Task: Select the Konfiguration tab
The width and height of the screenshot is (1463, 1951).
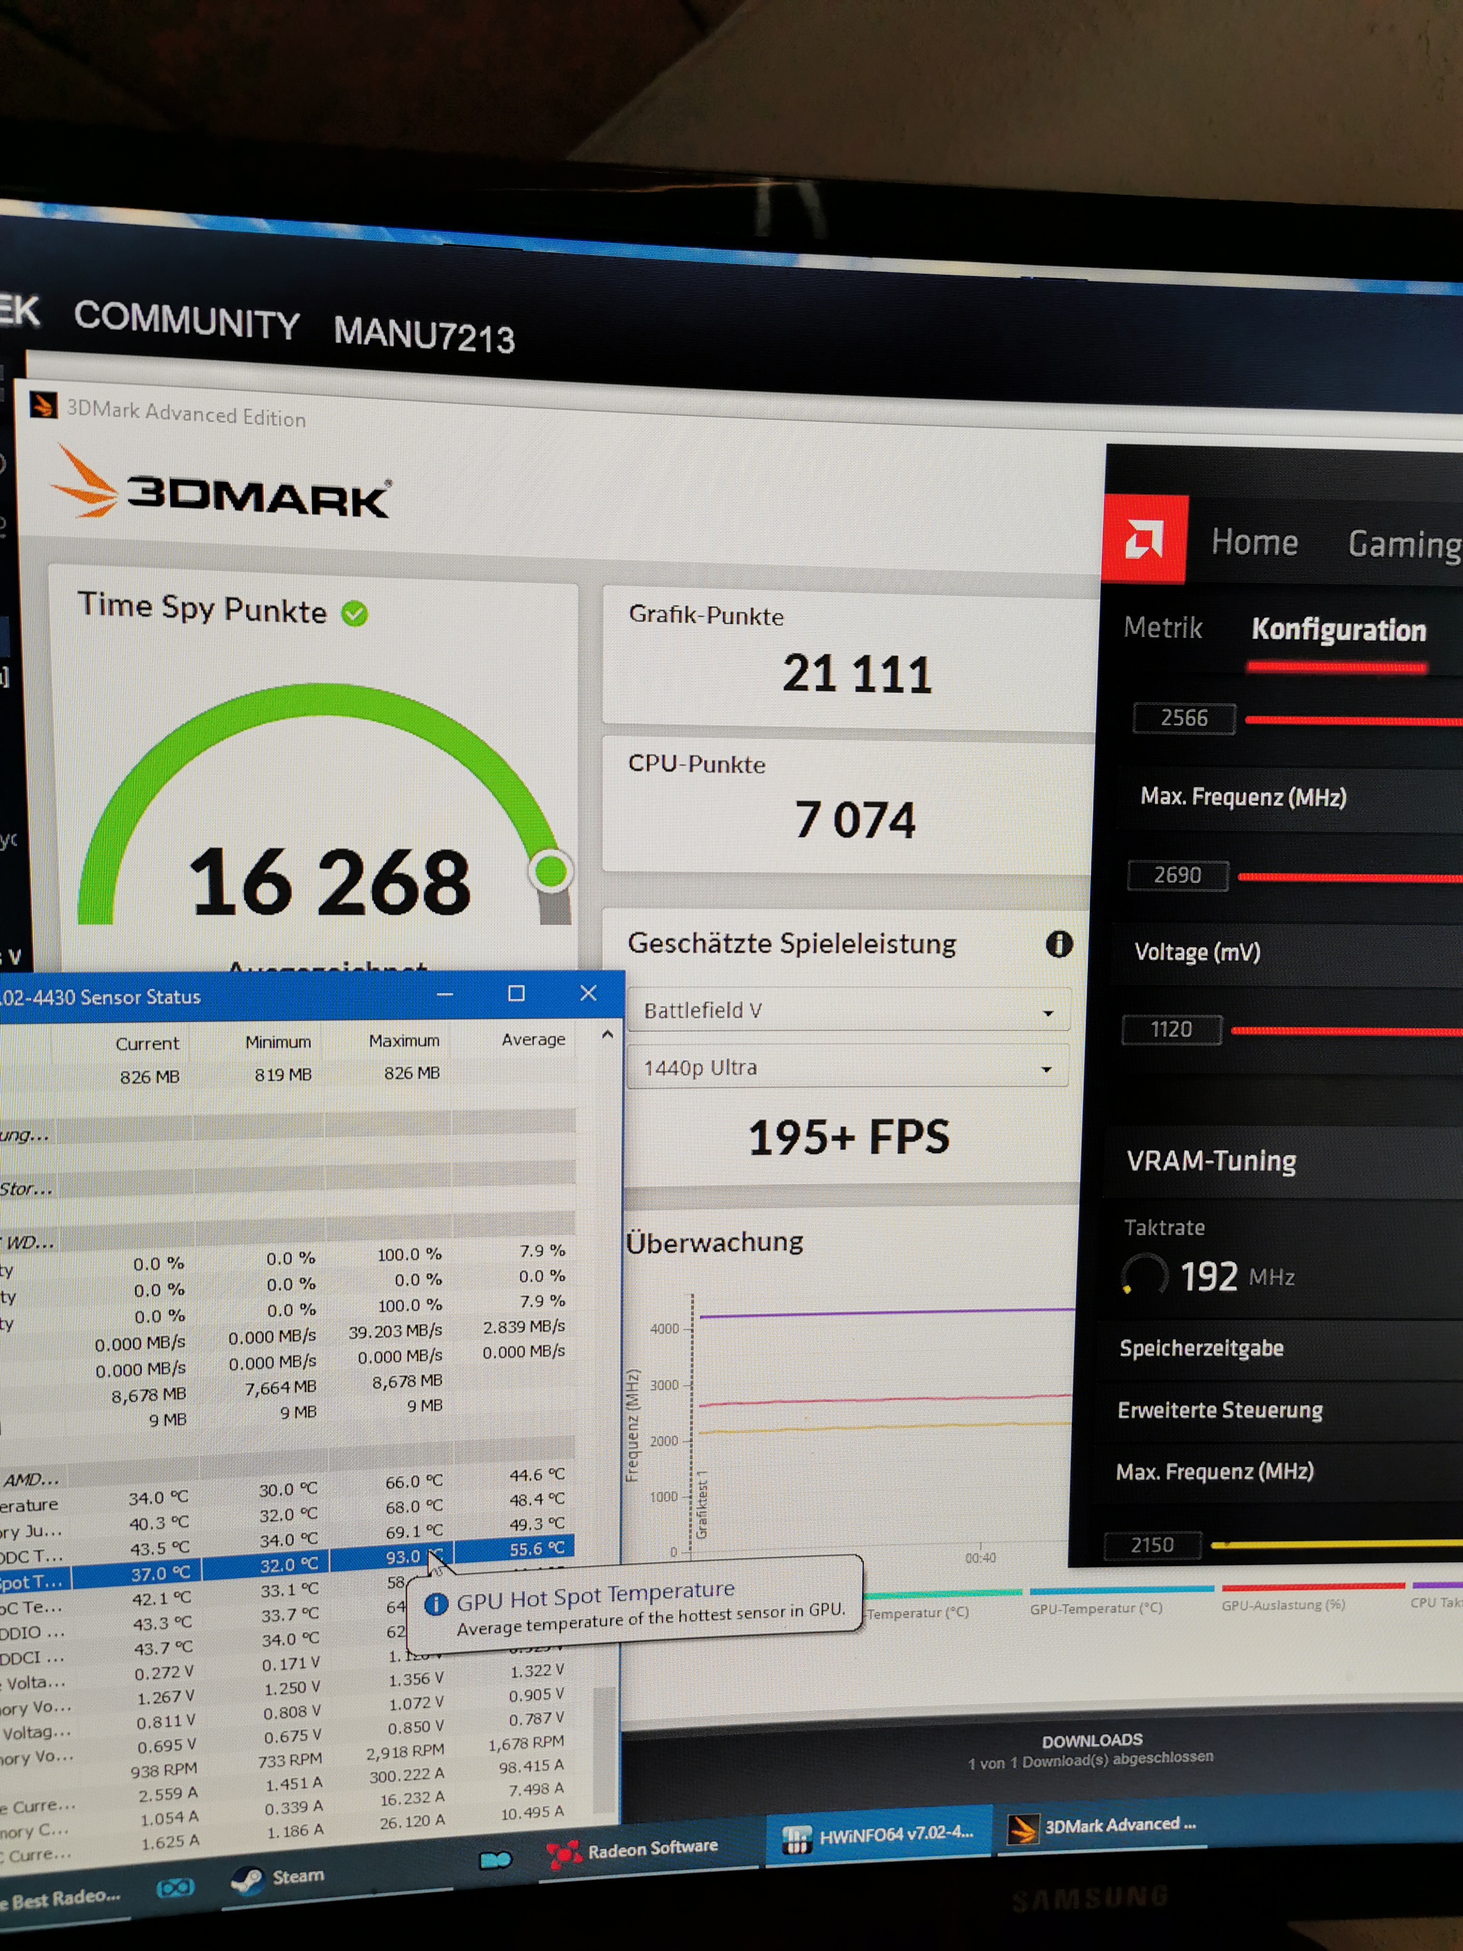Action: click(x=1338, y=630)
